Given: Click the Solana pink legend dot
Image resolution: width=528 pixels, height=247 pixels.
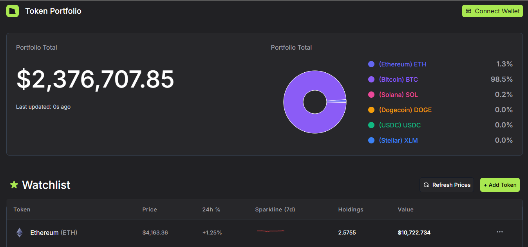Looking at the screenshot, I should click(371, 95).
